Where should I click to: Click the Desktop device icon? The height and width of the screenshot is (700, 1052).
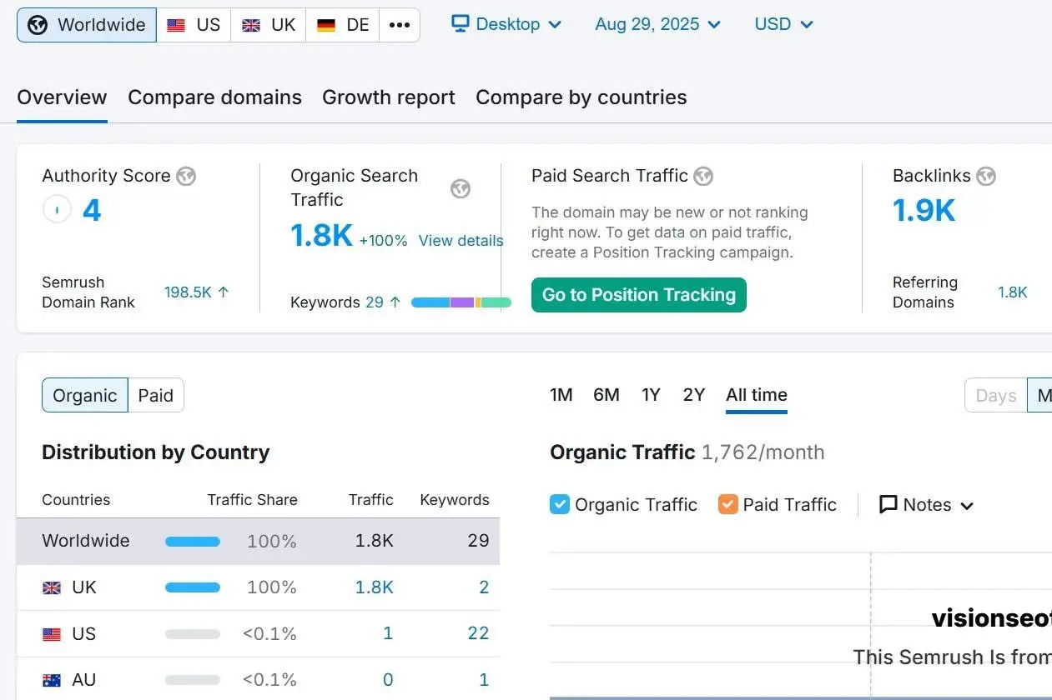point(460,24)
